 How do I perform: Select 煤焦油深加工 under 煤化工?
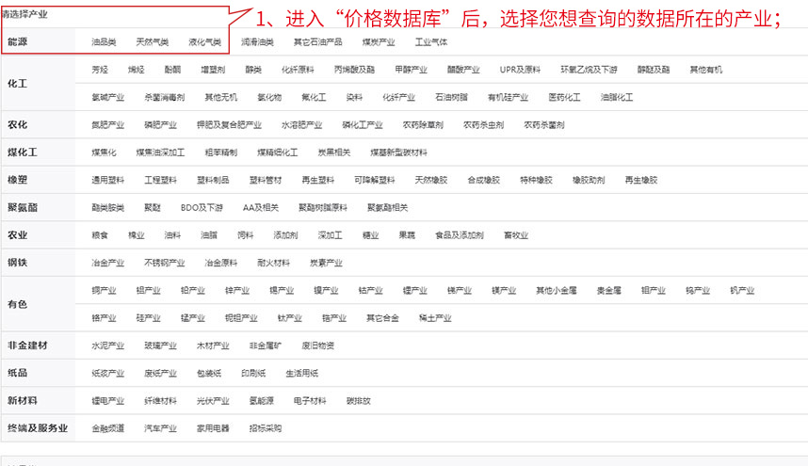pyautogui.click(x=160, y=152)
